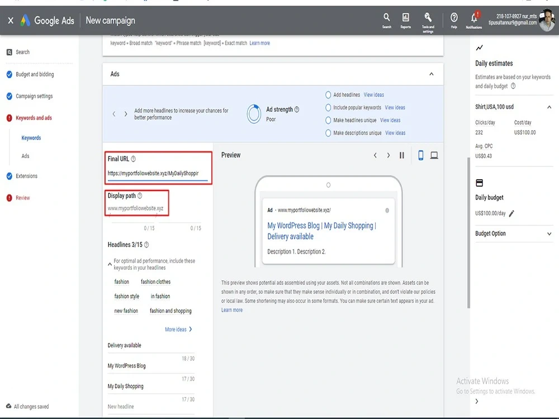The image size is (559, 419).
Task: Open the Reports icon
Action: 406,20
